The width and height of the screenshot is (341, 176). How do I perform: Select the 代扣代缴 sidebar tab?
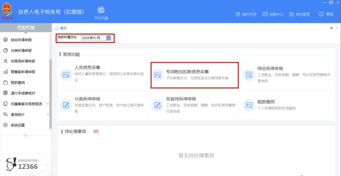[26, 28]
